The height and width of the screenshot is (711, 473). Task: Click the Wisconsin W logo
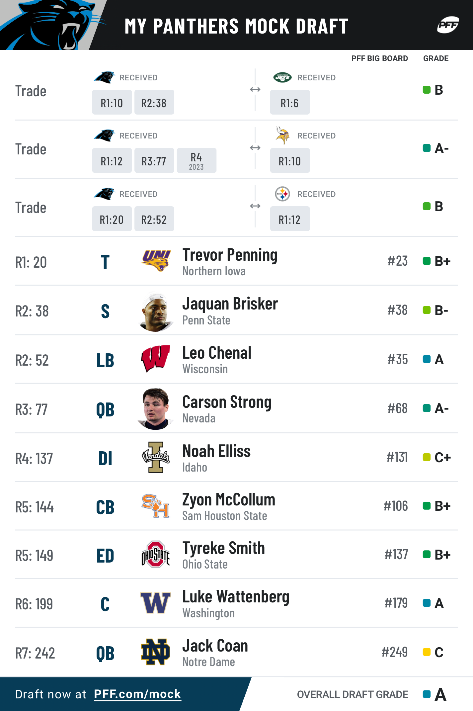click(x=156, y=359)
